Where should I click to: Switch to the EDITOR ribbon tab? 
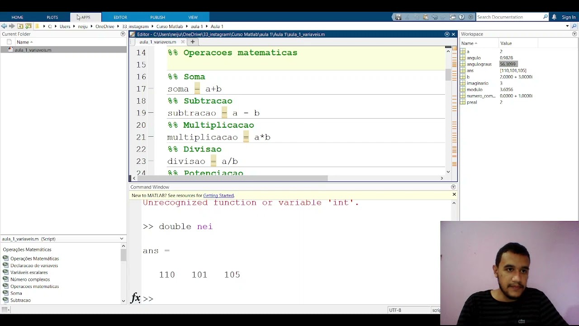point(120,17)
